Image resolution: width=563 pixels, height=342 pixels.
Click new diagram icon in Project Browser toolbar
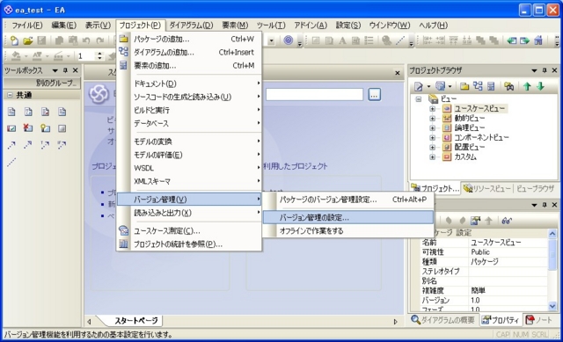point(478,86)
